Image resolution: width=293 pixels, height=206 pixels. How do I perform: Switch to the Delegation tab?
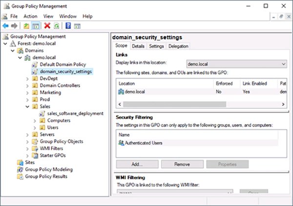[x=178, y=46]
